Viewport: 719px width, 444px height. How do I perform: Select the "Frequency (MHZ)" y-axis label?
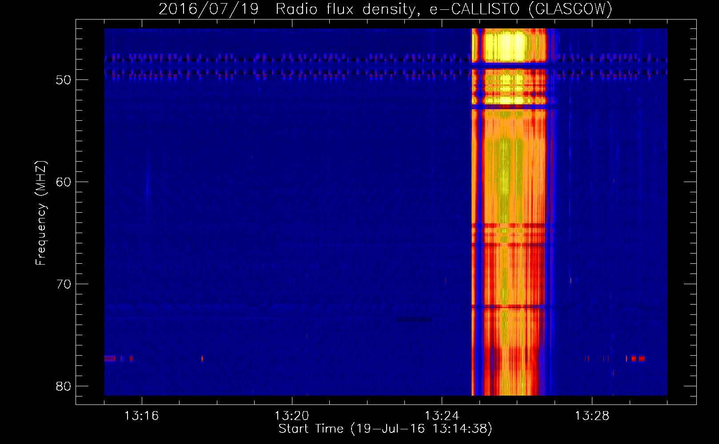tap(41, 213)
